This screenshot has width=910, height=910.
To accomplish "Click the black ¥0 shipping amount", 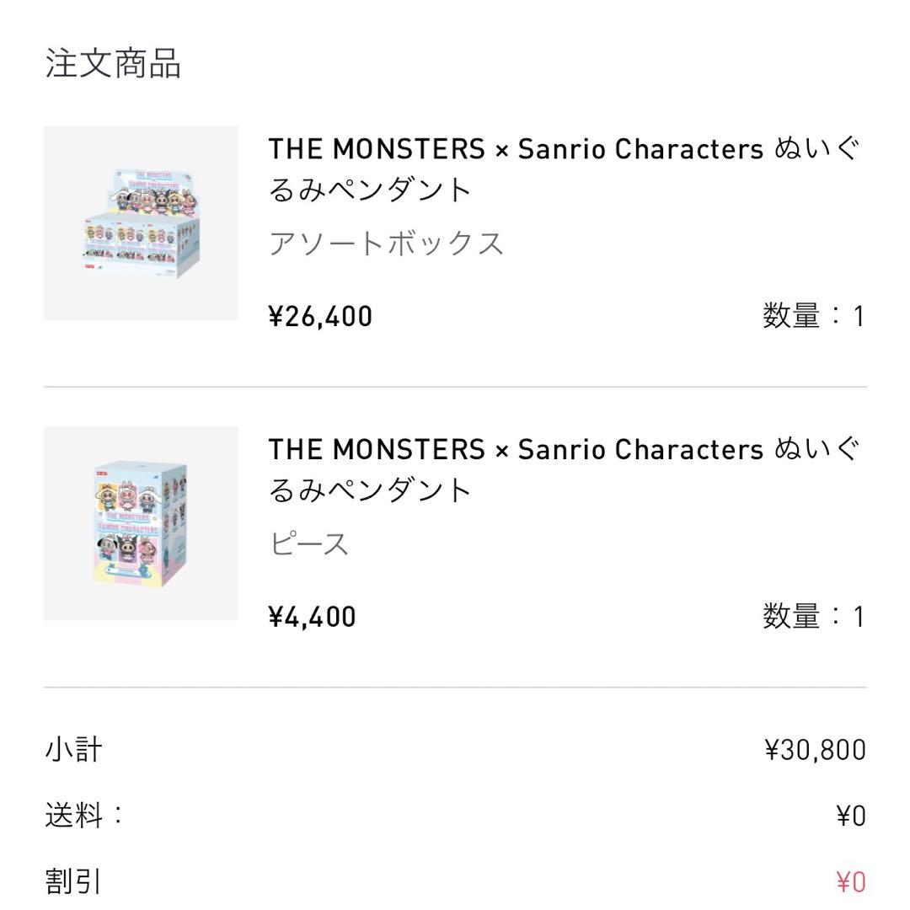I will pyautogui.click(x=850, y=815).
